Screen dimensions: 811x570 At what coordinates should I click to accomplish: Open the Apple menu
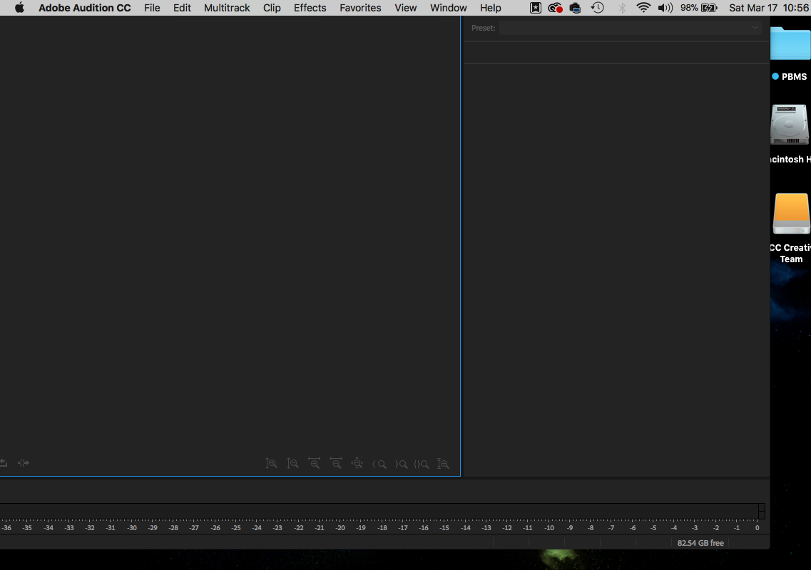coord(20,8)
